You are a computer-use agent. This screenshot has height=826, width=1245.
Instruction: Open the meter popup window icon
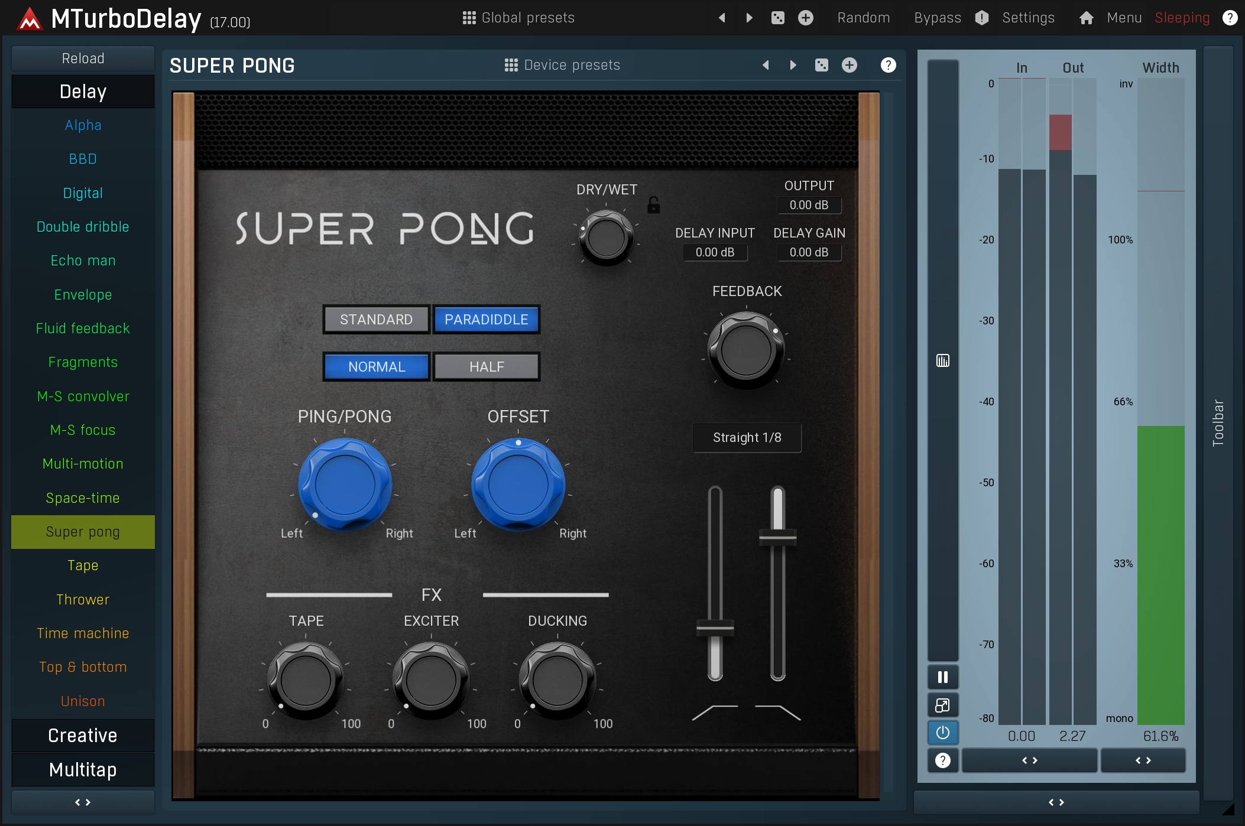click(942, 705)
